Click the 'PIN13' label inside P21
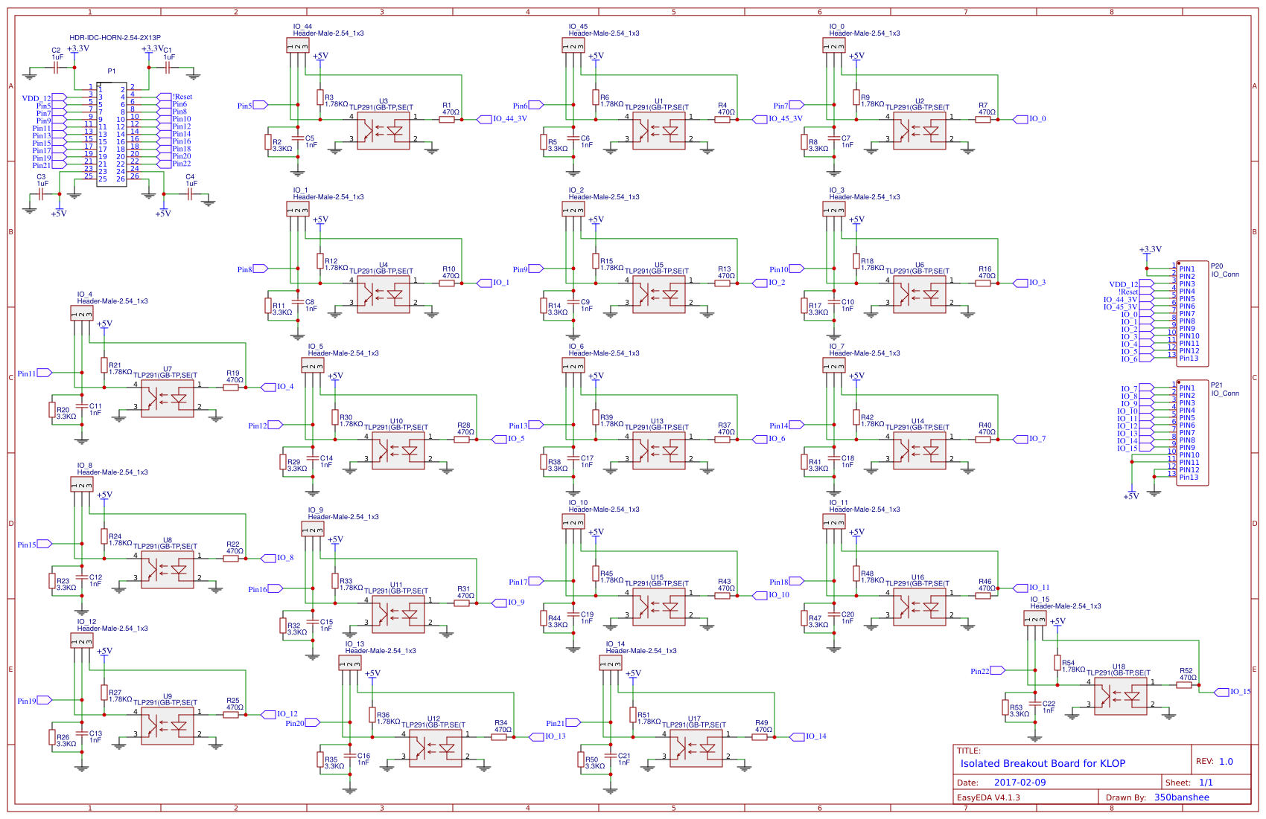The width and height of the screenshot is (1266, 819). click(x=1189, y=477)
